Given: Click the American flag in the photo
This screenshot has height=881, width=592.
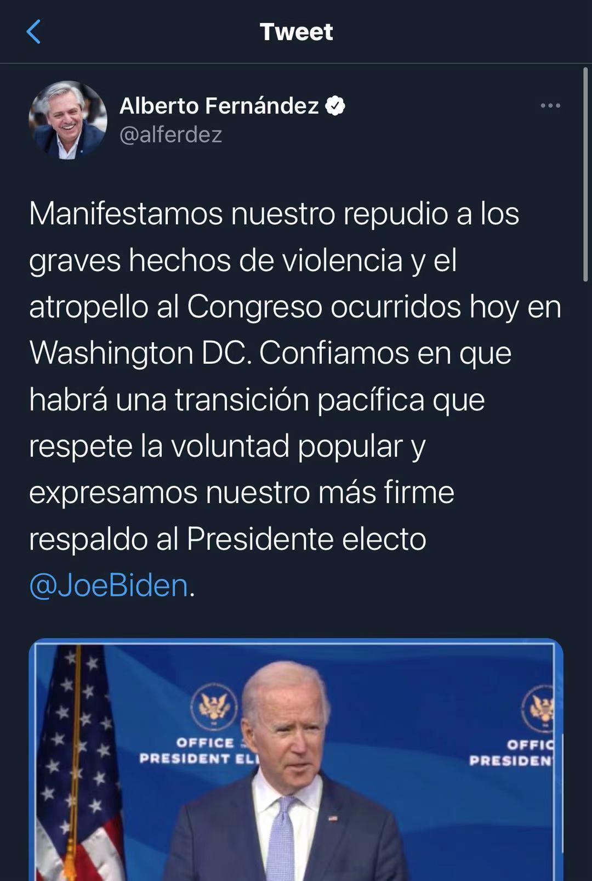Looking at the screenshot, I should pyautogui.click(x=77, y=763).
